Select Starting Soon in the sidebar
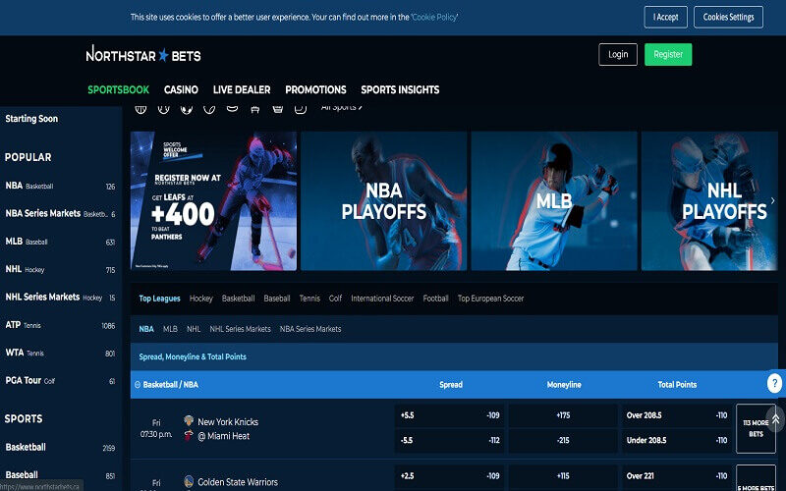786x491 pixels. 31,119
